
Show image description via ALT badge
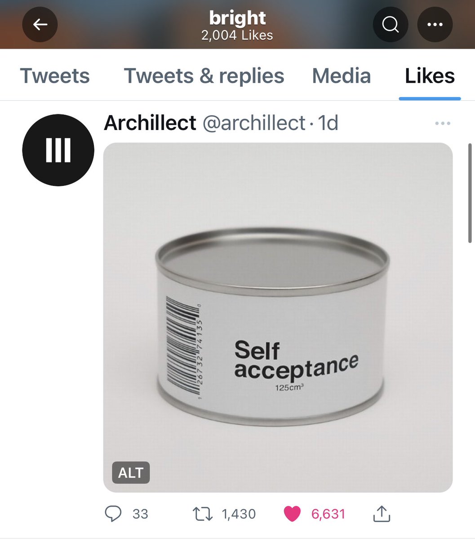131,472
